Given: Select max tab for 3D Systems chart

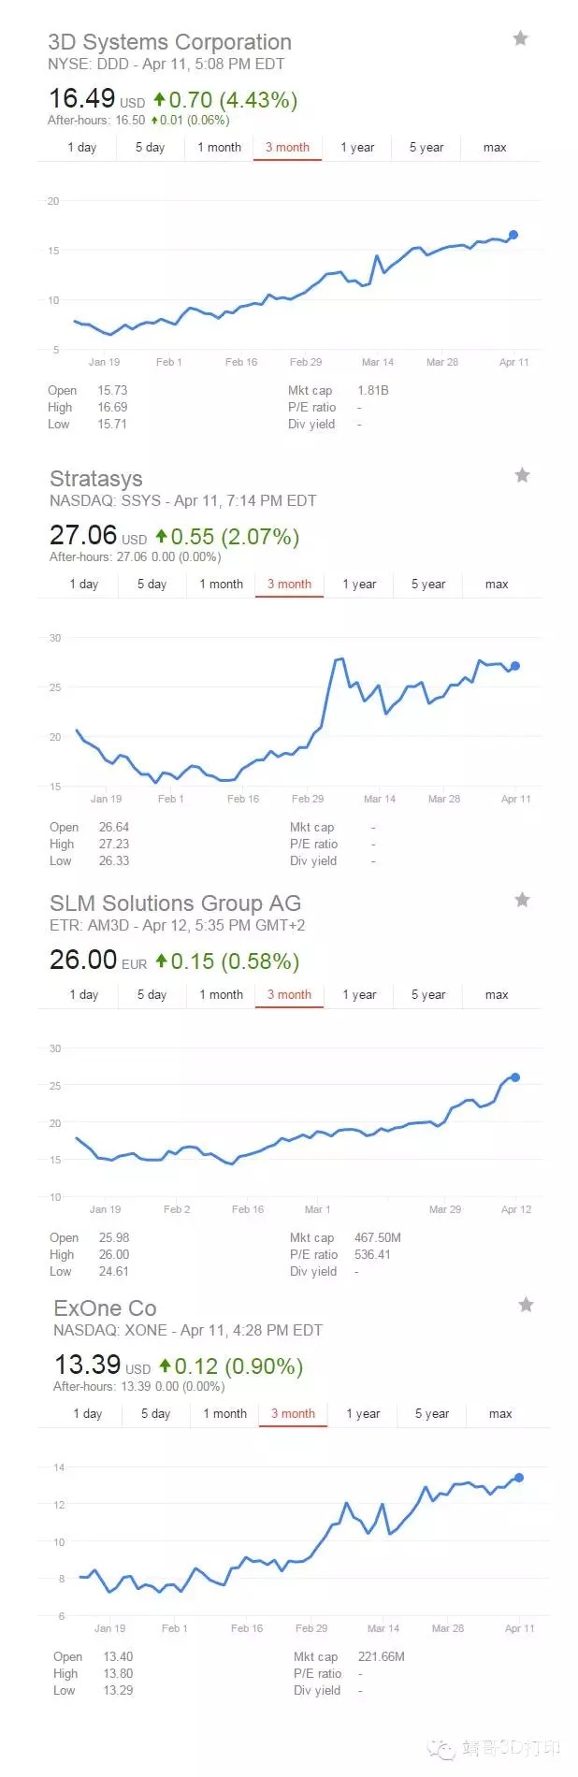Looking at the screenshot, I should (495, 148).
